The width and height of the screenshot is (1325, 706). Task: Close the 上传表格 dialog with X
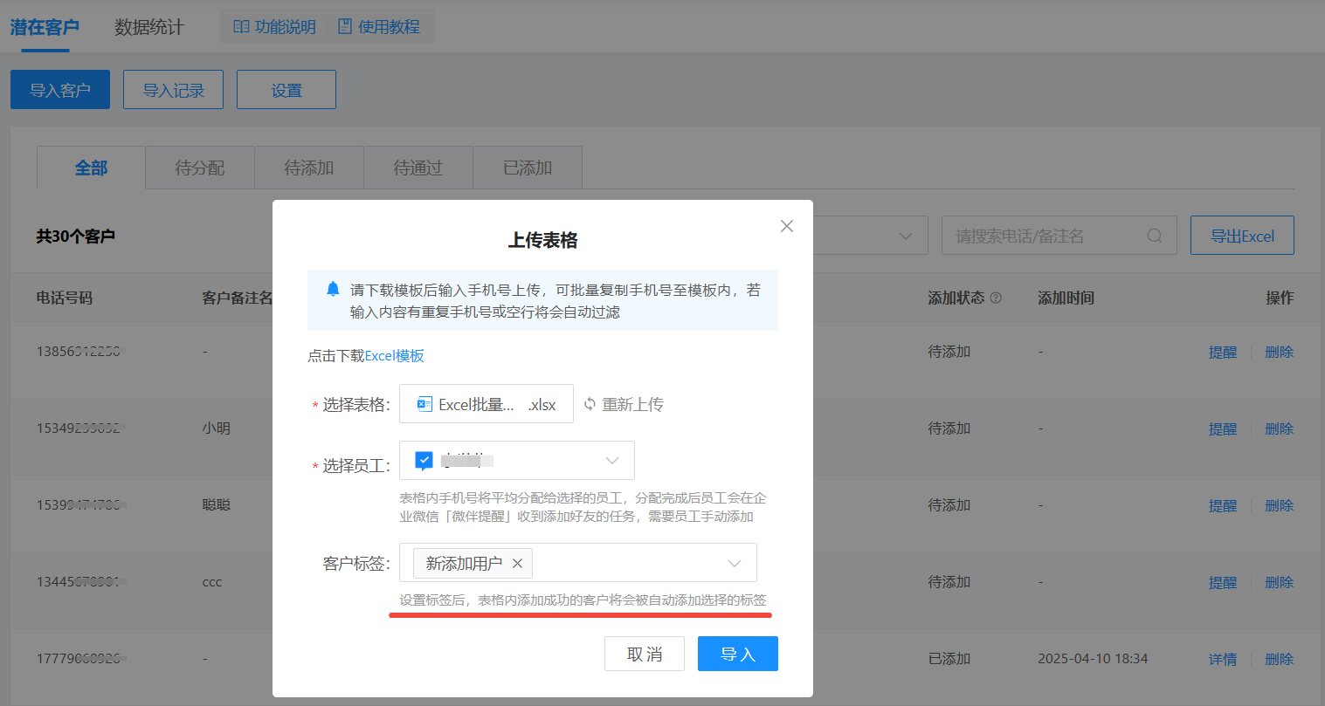(787, 226)
